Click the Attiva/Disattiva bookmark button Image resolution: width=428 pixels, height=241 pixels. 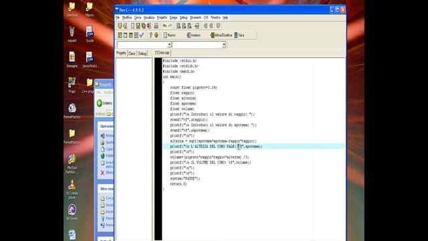click(x=221, y=35)
